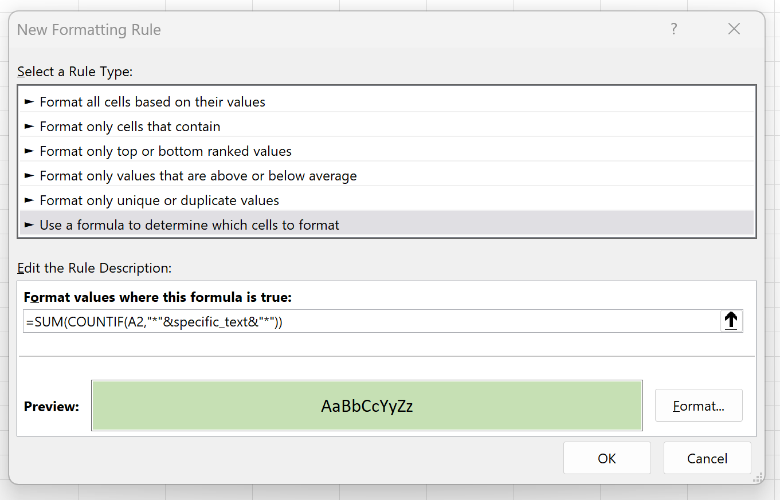780x500 pixels.
Task: Click the arrow beside "Use a formula" option
Action: click(29, 225)
